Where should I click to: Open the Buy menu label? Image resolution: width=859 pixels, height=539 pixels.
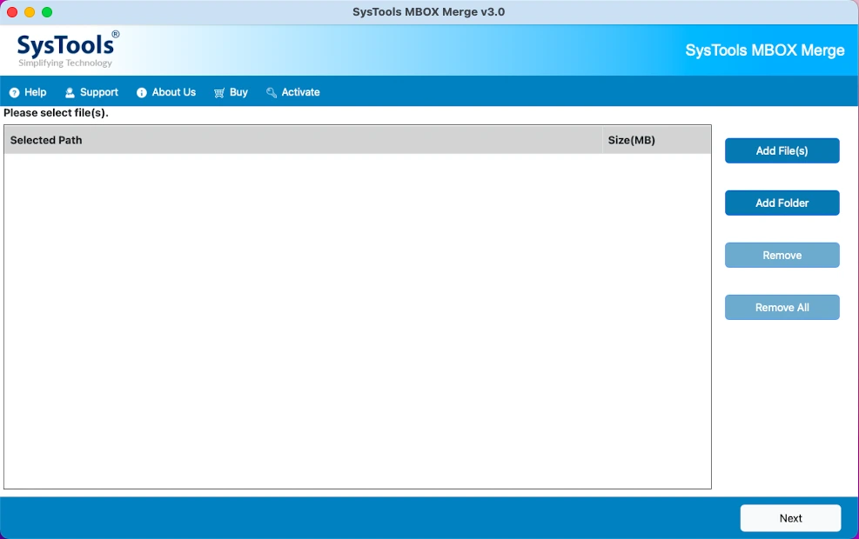tap(238, 92)
